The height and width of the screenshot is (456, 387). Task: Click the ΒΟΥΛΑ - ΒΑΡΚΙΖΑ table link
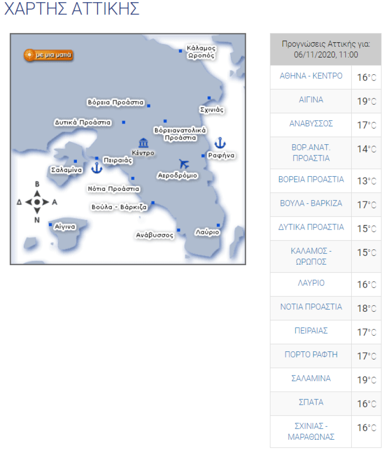(311, 203)
